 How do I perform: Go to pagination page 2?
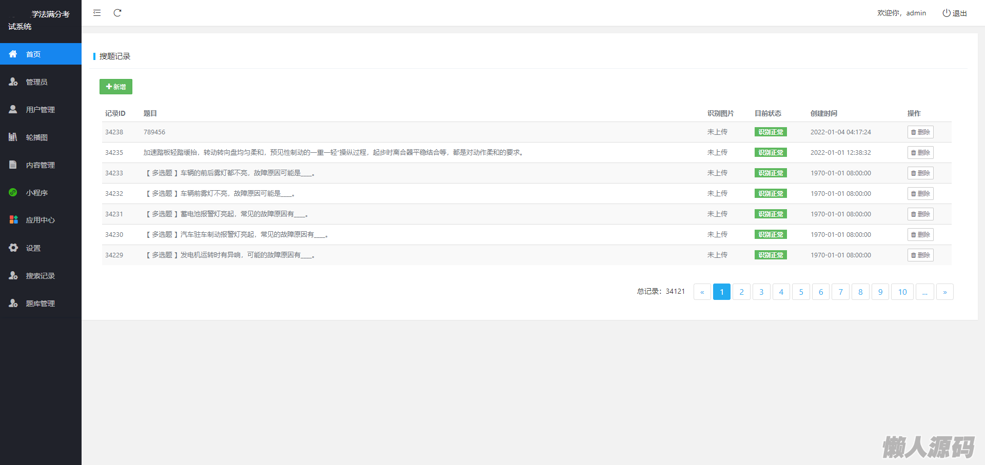pyautogui.click(x=741, y=292)
